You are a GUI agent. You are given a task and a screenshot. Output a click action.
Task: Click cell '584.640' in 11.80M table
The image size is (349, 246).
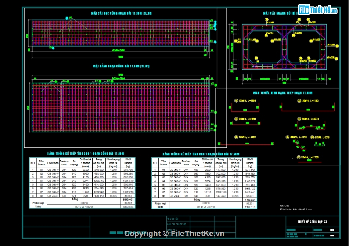99,188
